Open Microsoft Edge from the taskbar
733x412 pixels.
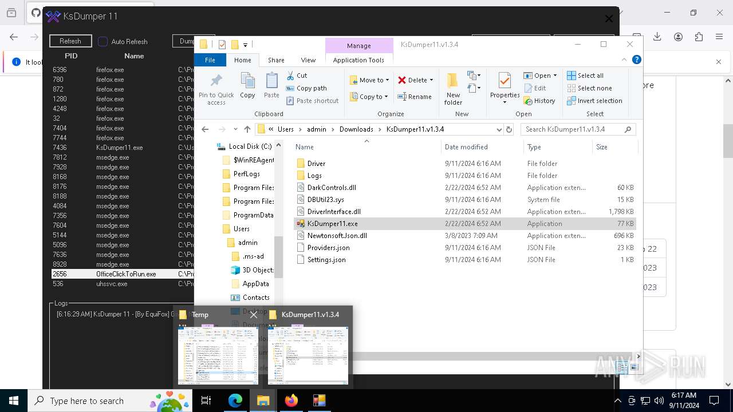[235, 401]
